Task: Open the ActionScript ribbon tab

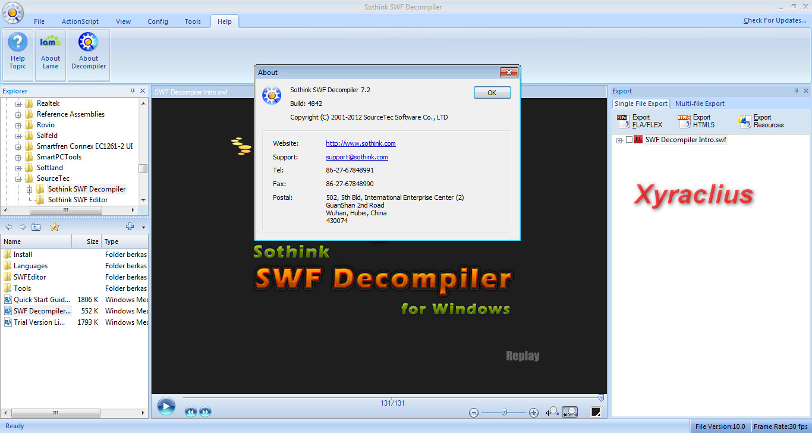Action: click(81, 21)
